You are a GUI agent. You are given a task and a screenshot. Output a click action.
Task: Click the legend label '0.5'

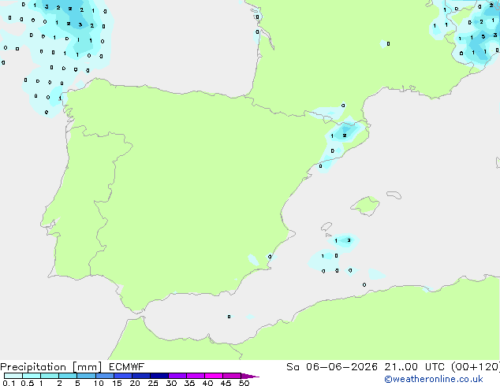click(27, 383)
